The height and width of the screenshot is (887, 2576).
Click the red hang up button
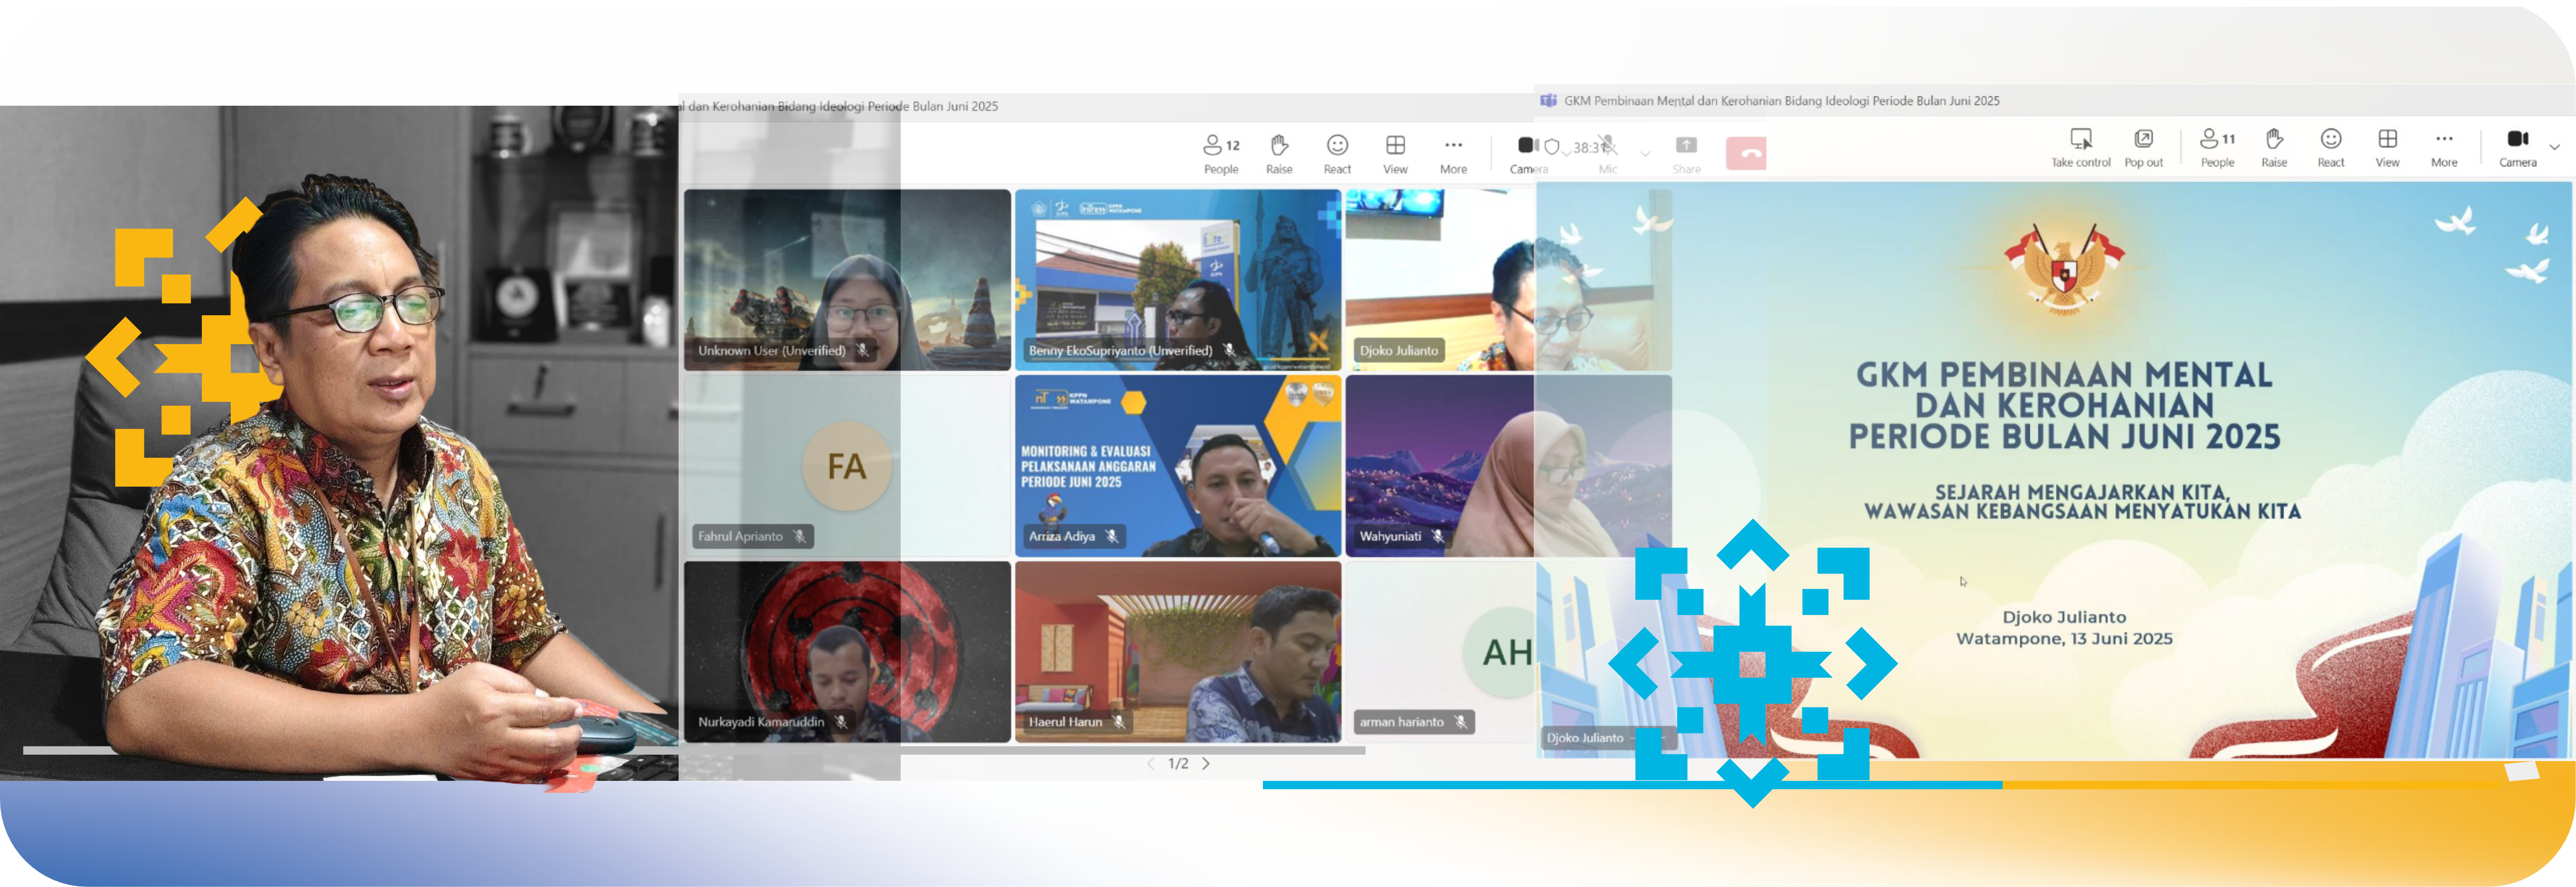(x=1746, y=153)
